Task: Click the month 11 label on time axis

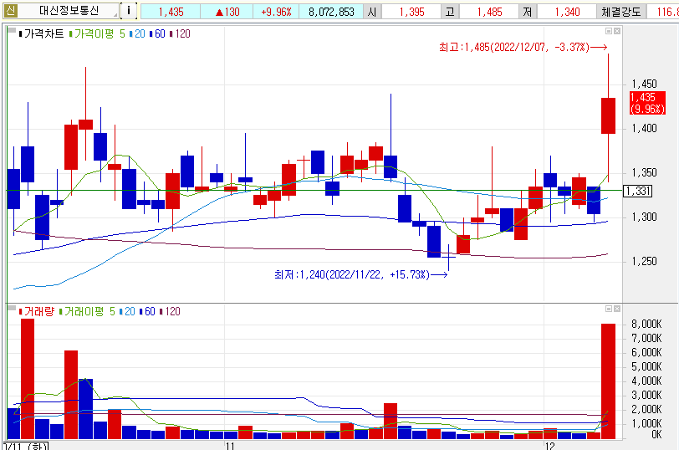Action: tap(230, 446)
